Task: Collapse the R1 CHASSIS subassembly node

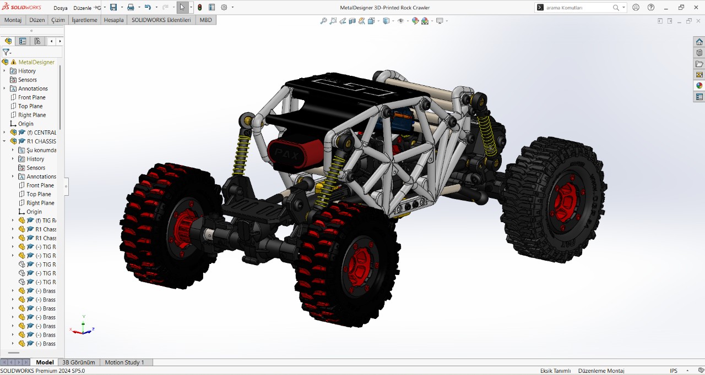Action: [4, 141]
